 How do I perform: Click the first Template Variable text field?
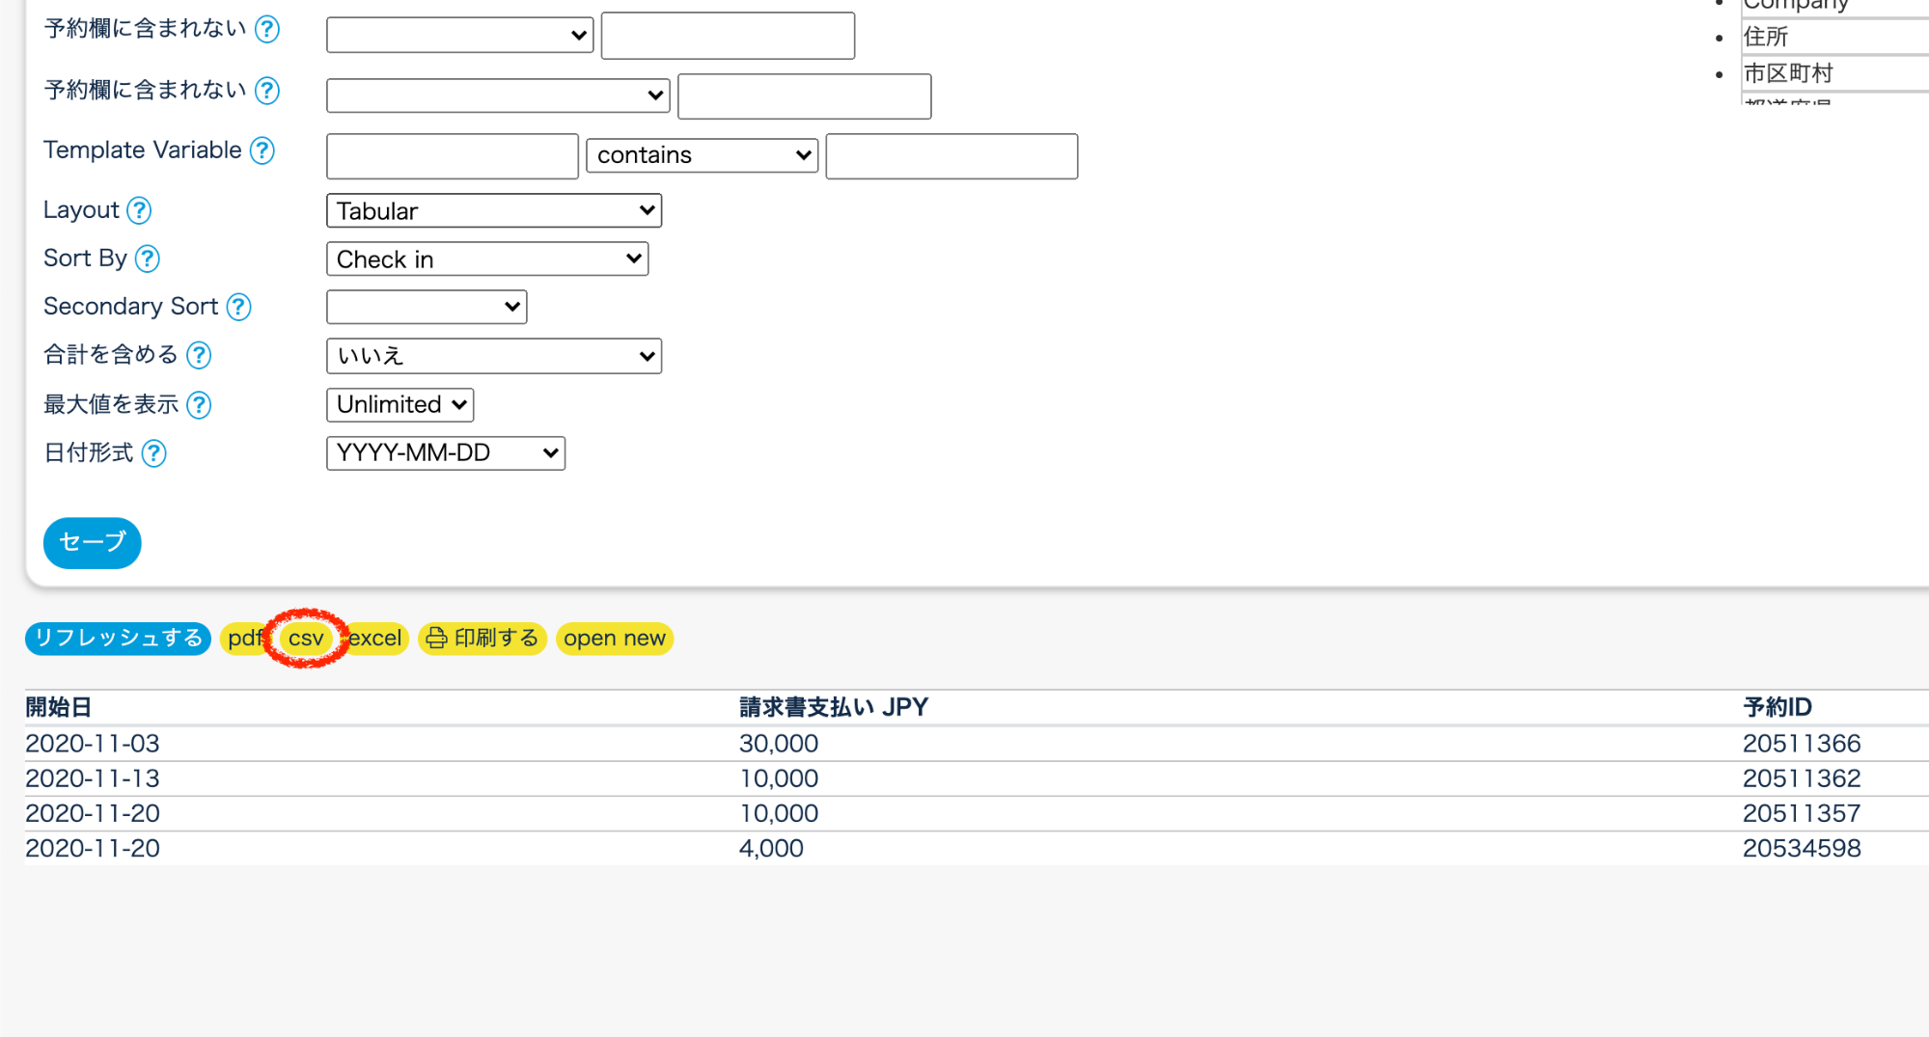tap(452, 156)
